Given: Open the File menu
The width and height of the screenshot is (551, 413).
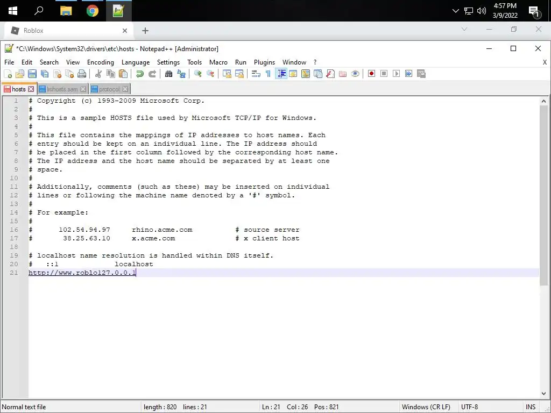Looking at the screenshot, I should 9,62.
